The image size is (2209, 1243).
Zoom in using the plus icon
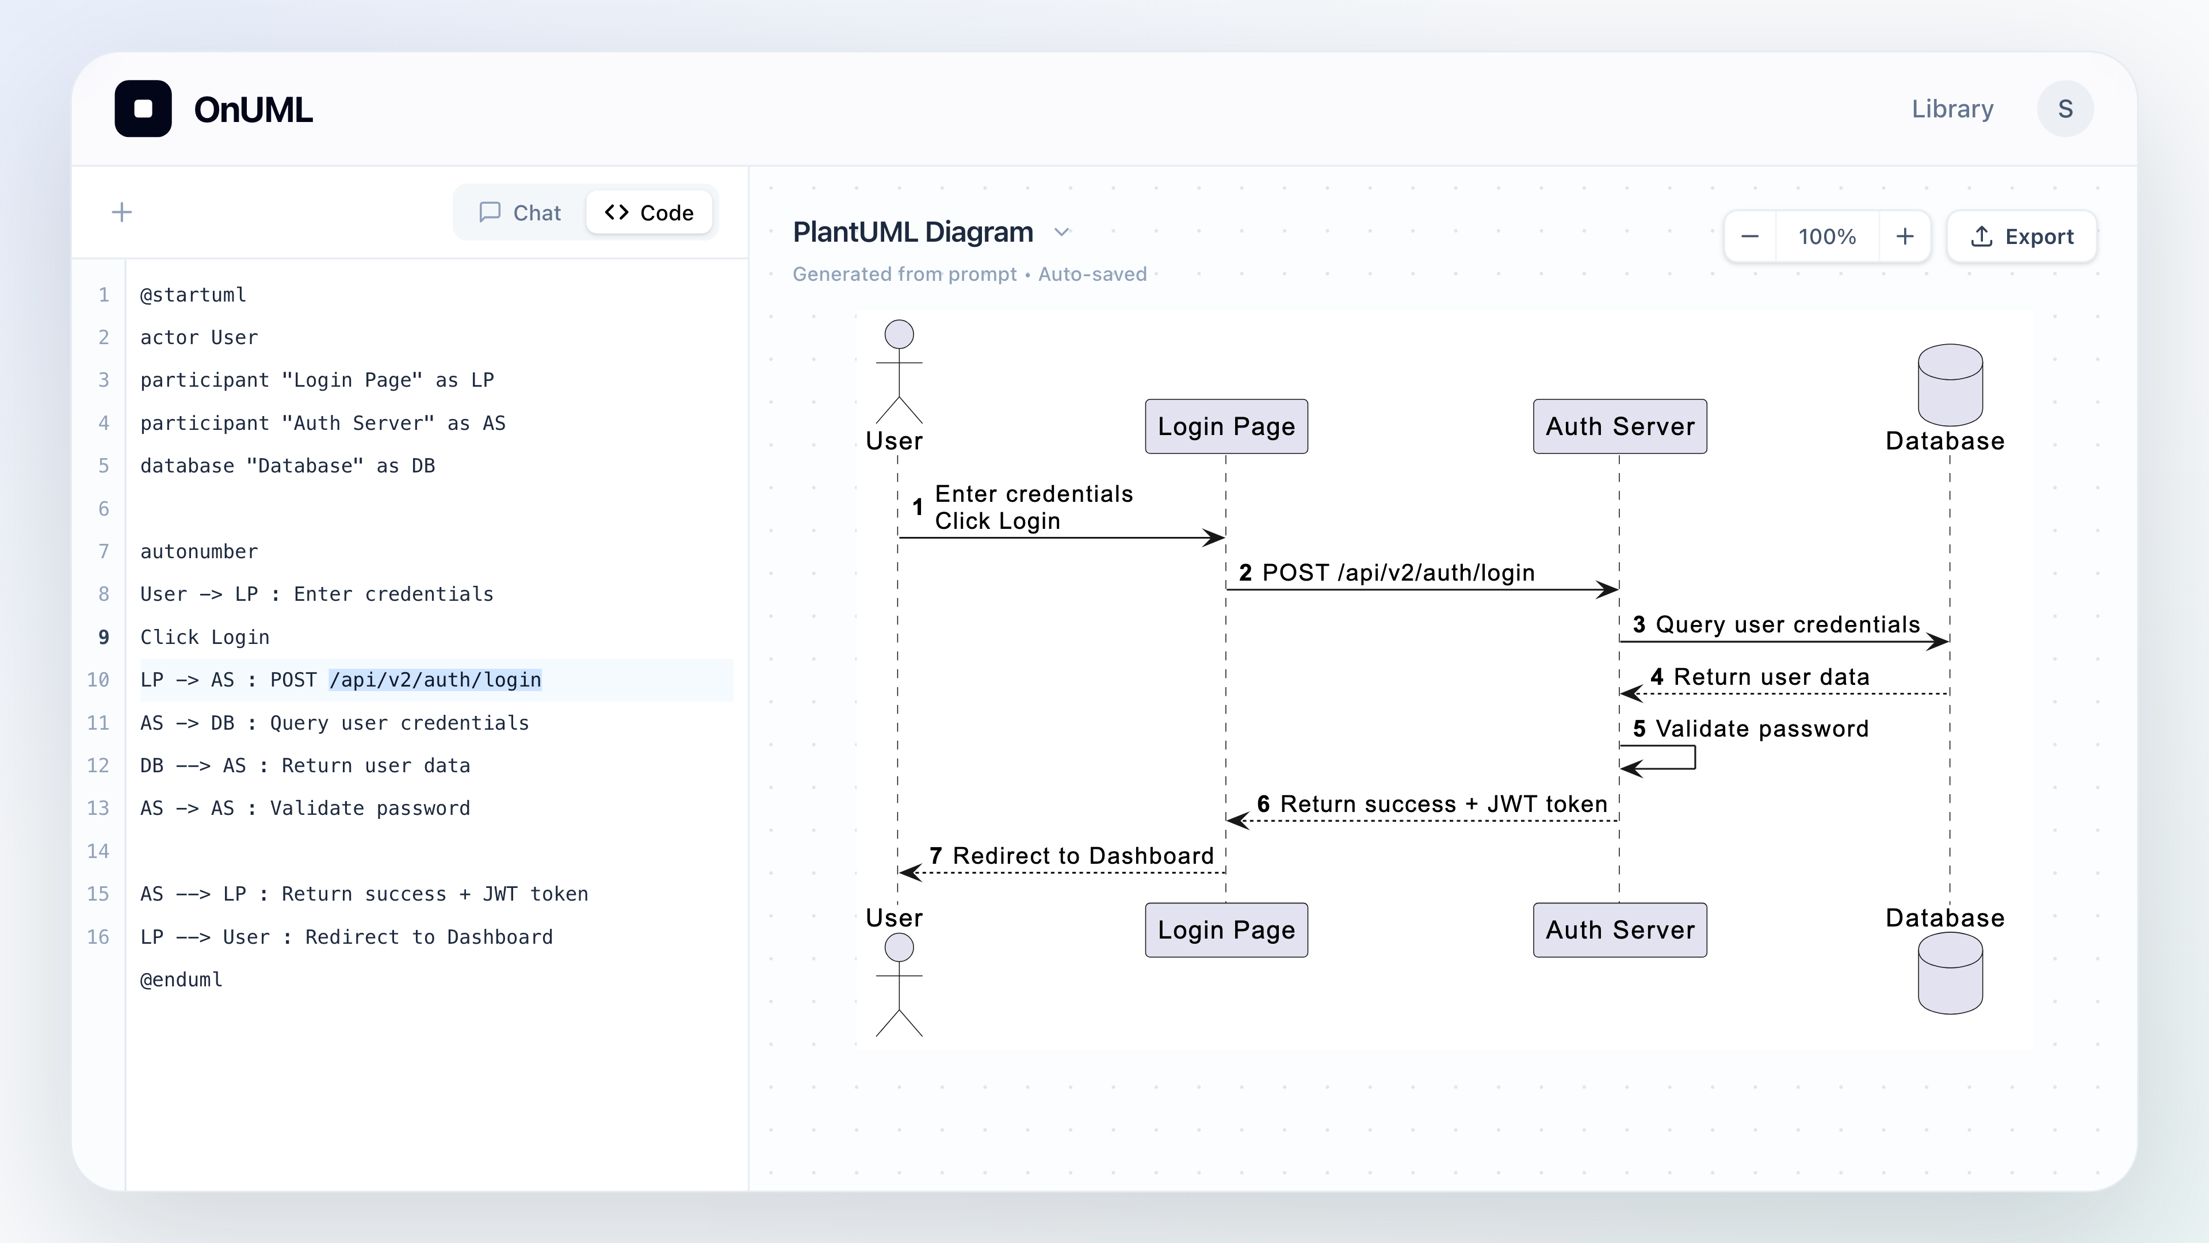pyautogui.click(x=1905, y=237)
